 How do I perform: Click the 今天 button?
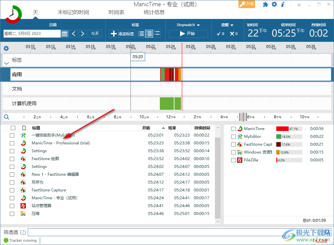pyautogui.click(x=95, y=34)
